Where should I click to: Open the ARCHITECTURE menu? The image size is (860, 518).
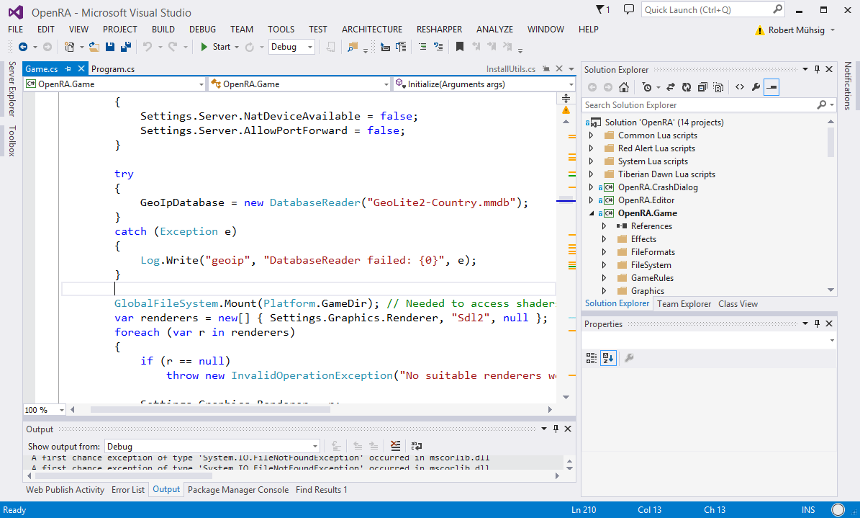point(372,30)
